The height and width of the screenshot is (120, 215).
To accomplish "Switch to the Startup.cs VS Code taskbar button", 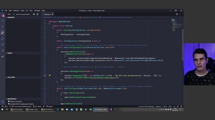I will (x=101, y=109).
